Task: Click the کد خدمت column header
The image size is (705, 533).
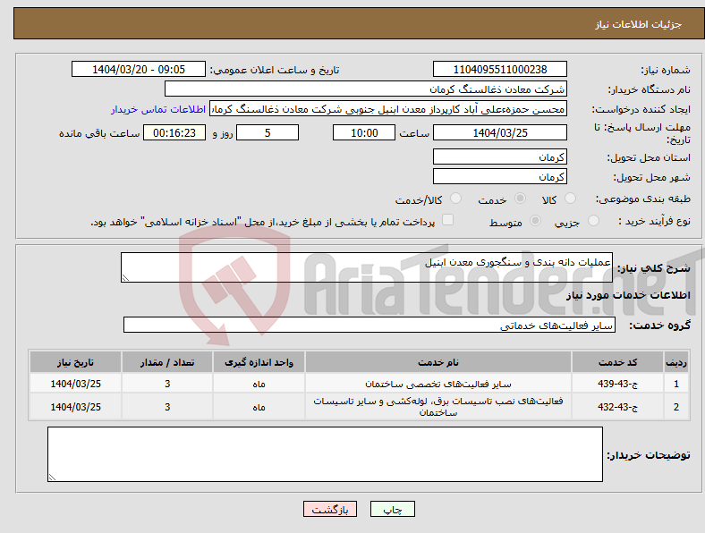Action: [618, 362]
